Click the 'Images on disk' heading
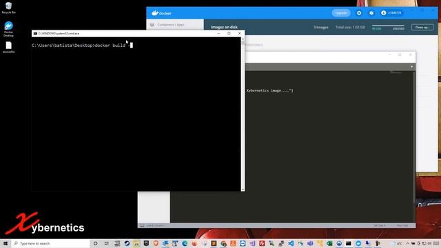 [x=224, y=28]
